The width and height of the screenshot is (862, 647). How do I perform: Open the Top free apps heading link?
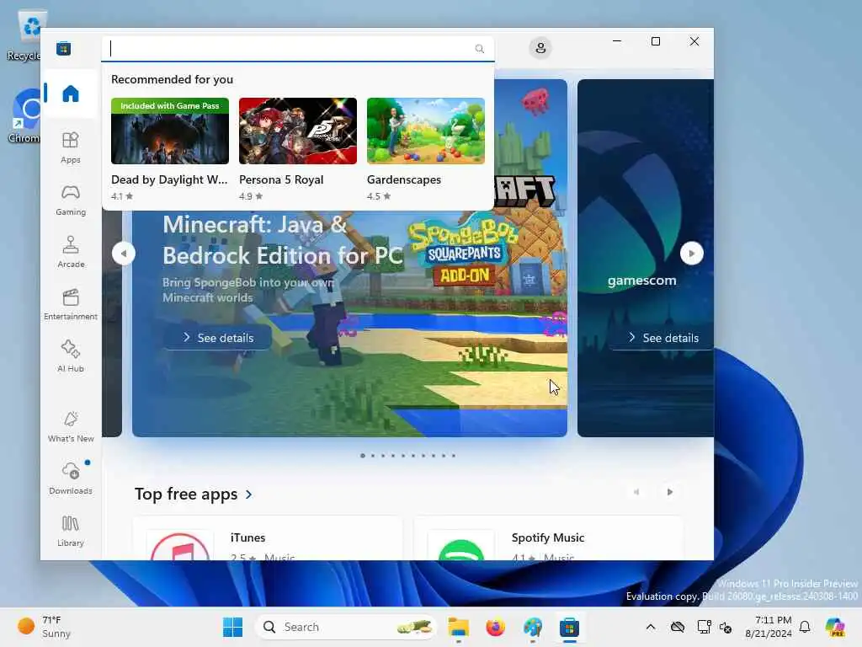click(186, 494)
